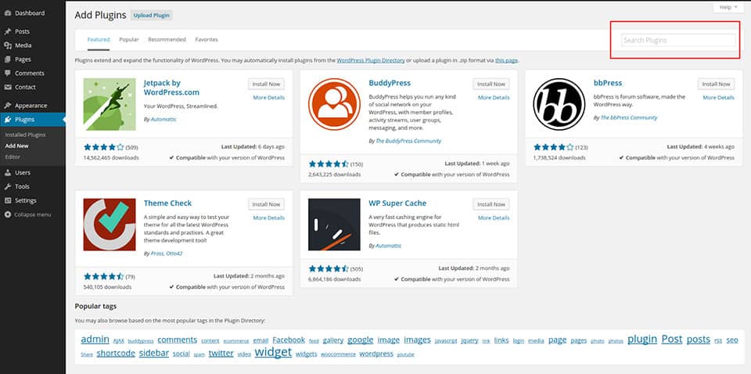Viewport: 751px width, 374px height.
Task: Install the Jetpack plugin now
Action: click(266, 84)
